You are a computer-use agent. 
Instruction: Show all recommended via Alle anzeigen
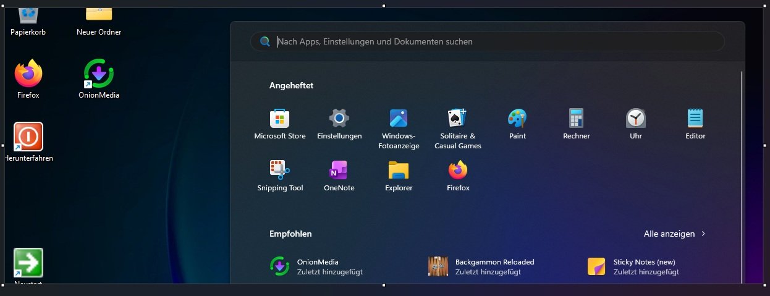675,234
